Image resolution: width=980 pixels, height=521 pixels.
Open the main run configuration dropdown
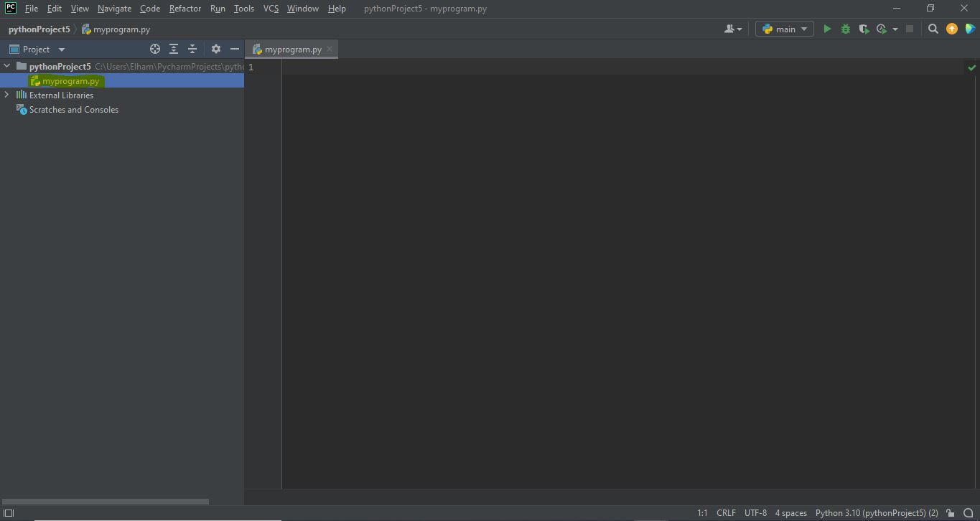point(785,29)
